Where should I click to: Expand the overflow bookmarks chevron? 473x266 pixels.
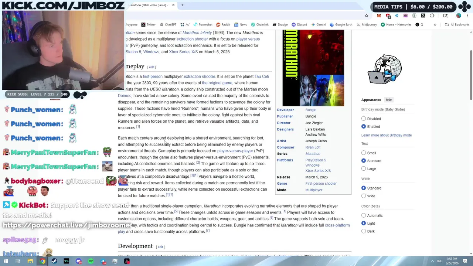[x=435, y=25]
